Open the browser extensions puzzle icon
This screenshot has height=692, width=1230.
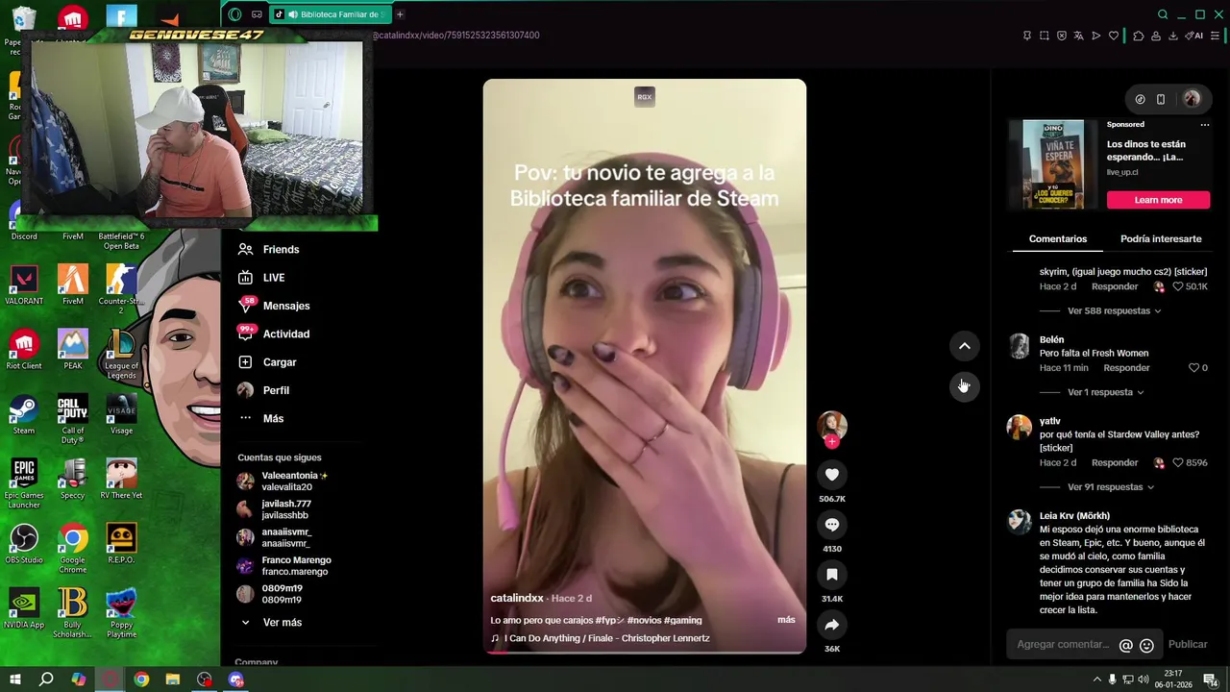click(1139, 36)
